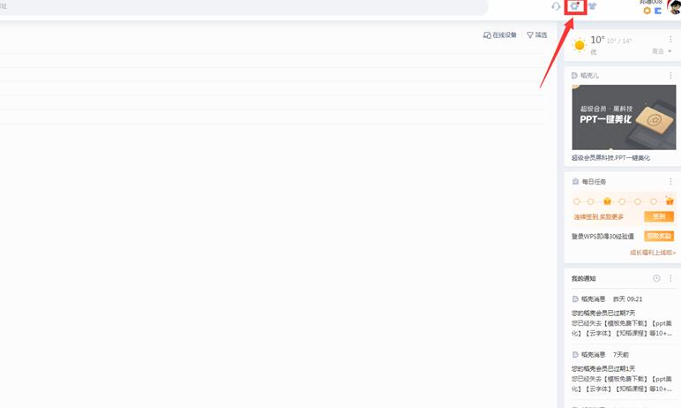The image size is (681, 408).
Task: Open the notification from 昨天 09:21
Action: click(x=607, y=299)
